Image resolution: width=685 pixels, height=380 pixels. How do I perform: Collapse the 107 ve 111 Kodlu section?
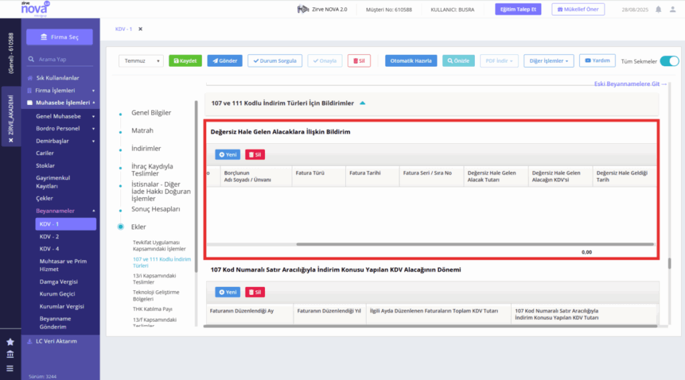(362, 103)
